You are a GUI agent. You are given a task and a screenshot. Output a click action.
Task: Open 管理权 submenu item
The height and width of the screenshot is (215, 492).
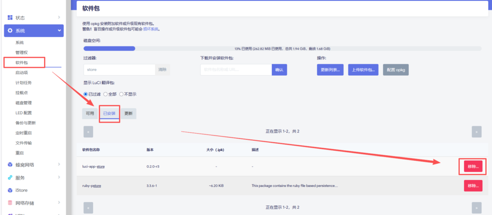coord(22,53)
